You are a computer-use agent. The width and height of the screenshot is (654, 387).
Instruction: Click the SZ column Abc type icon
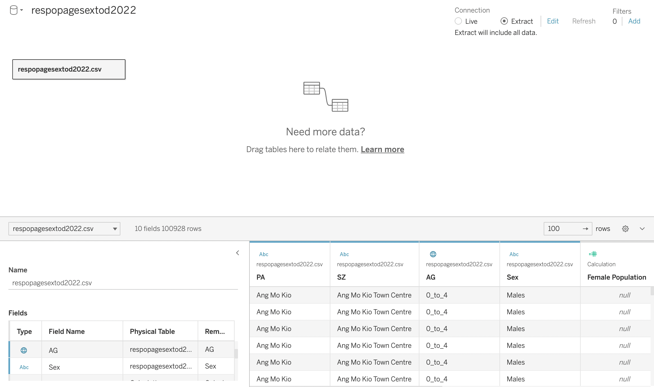tap(344, 254)
